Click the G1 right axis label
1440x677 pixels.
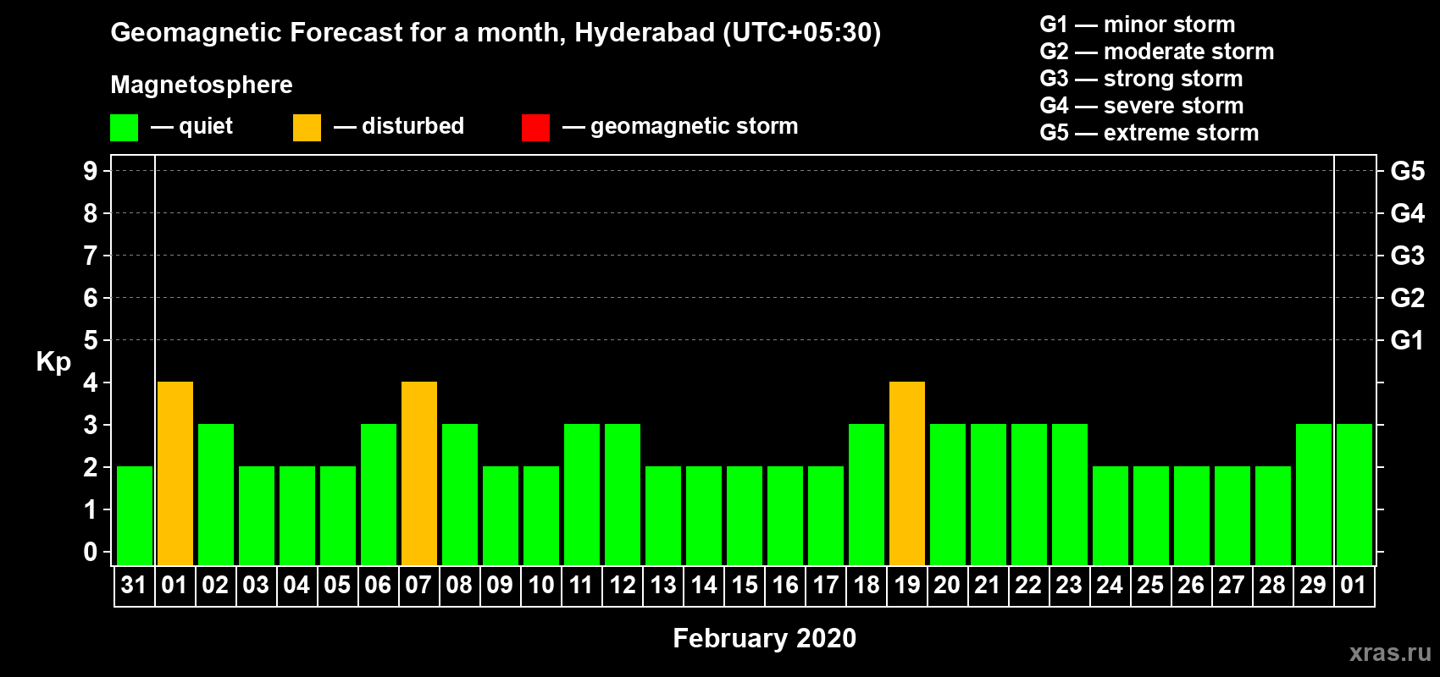[1408, 340]
